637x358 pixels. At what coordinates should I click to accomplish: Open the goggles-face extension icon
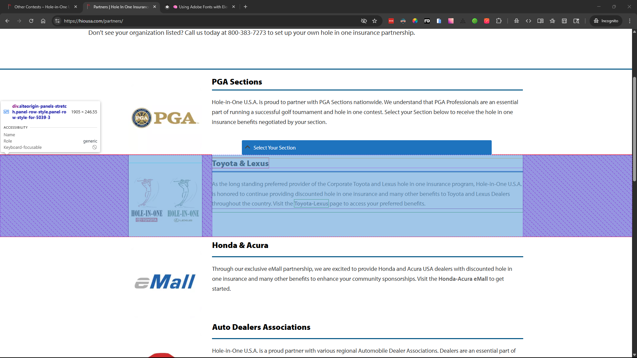pos(403,21)
